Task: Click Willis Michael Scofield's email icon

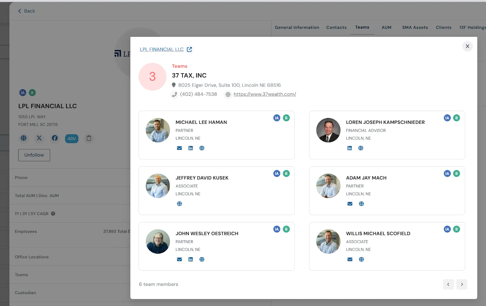Action: click(x=350, y=259)
